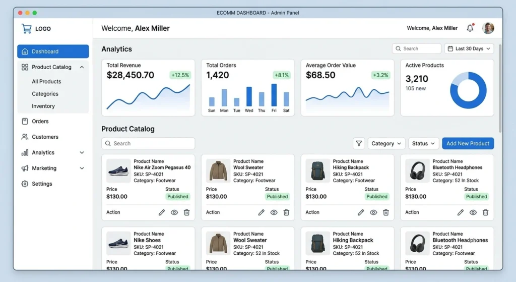Open the Category filter dropdown
Image resolution: width=516 pixels, height=282 pixels.
[386, 143]
